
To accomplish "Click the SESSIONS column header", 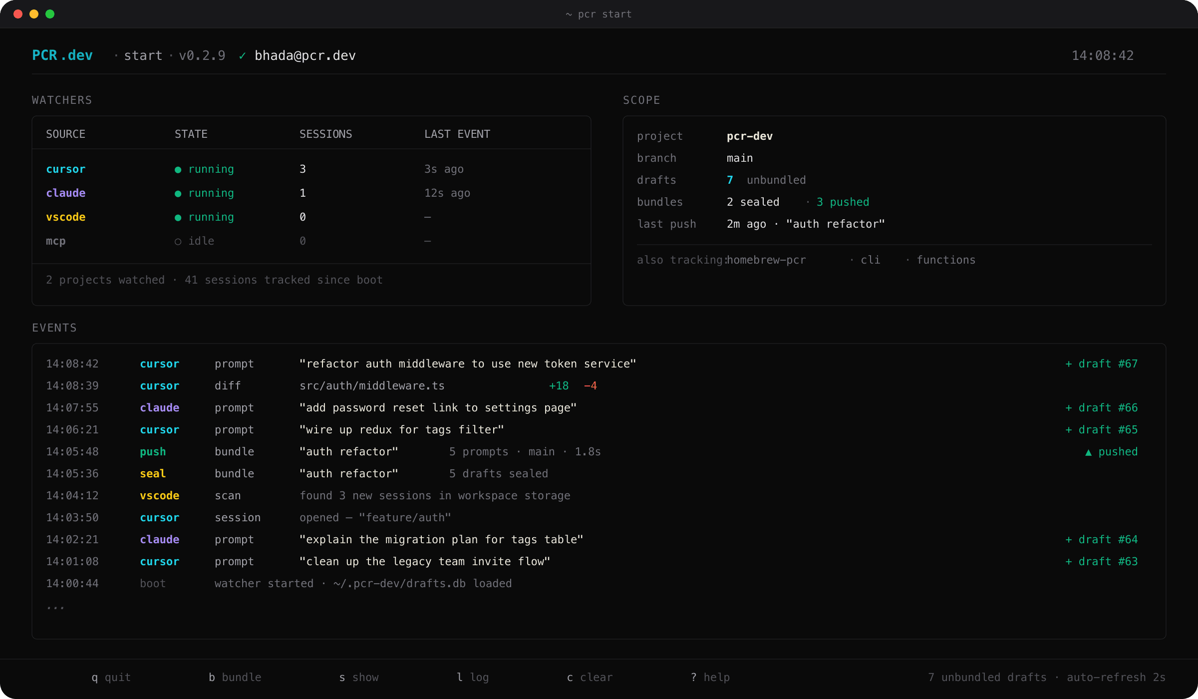I will (x=326, y=134).
